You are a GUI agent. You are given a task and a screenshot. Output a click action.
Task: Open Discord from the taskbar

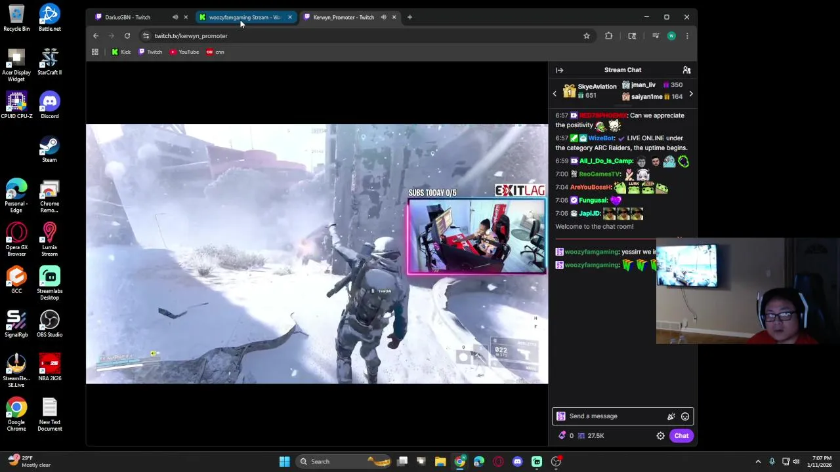[x=517, y=462]
